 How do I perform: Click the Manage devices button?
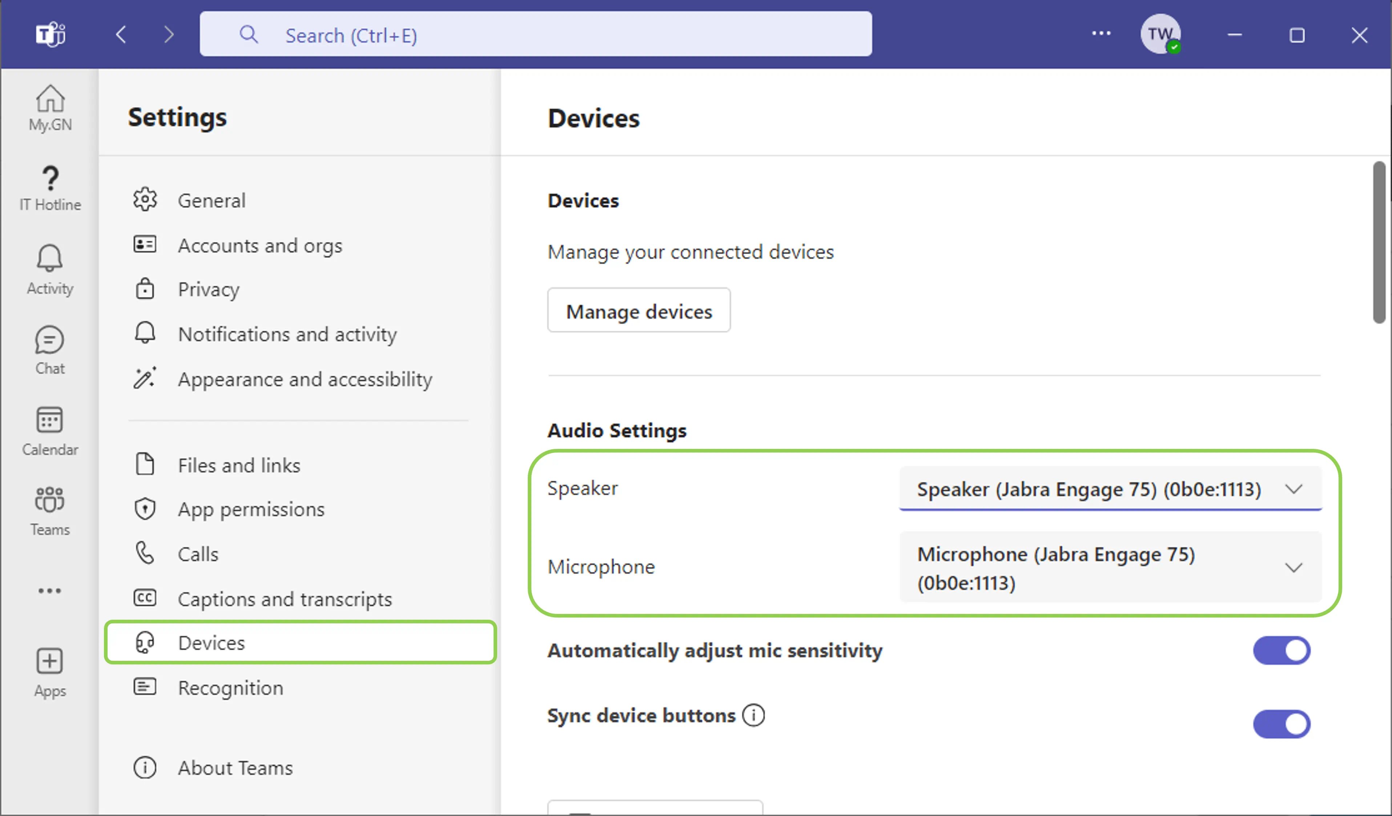(639, 311)
